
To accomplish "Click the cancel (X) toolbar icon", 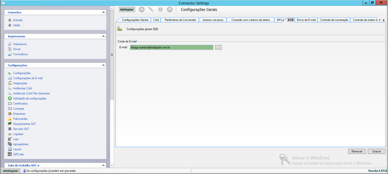I will (169, 10).
